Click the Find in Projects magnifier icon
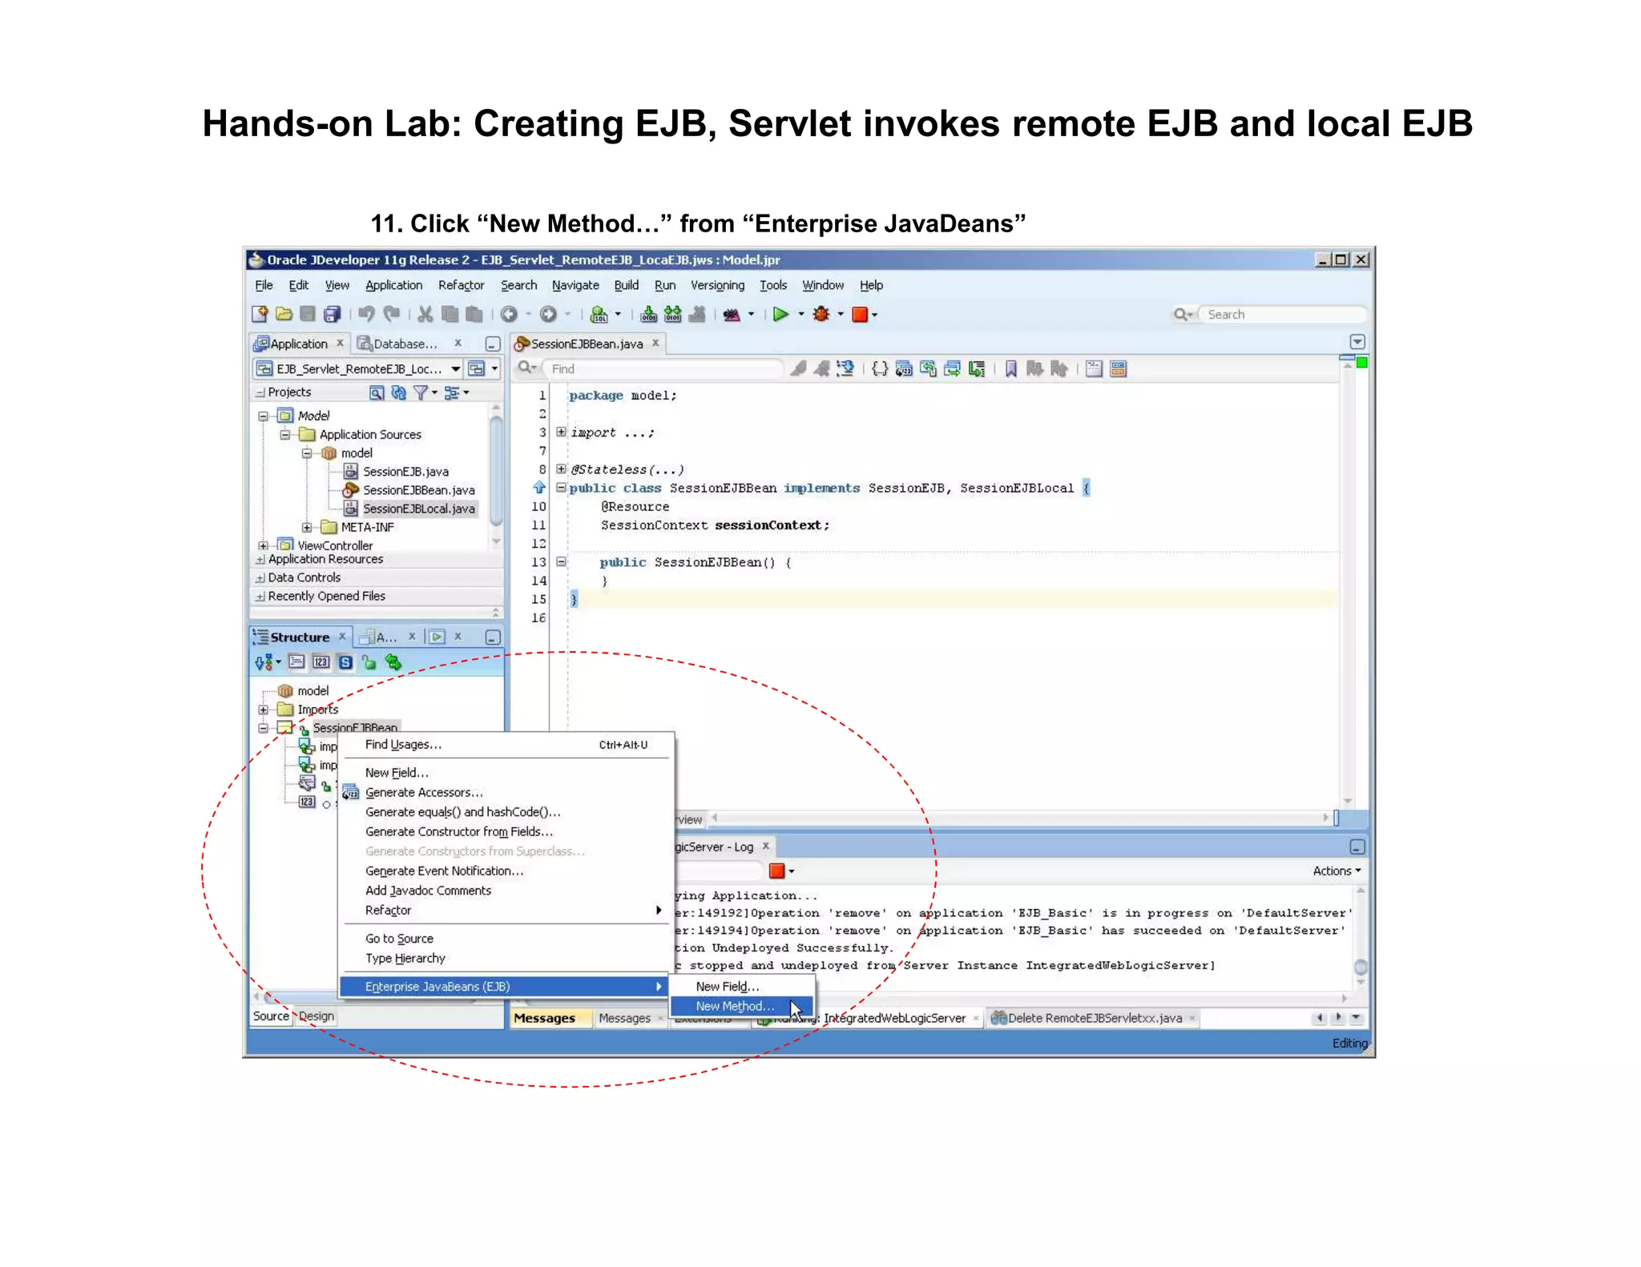1641x1267 pixels. (377, 392)
